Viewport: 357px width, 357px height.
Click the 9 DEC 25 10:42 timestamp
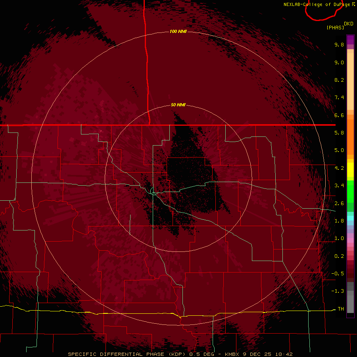pyautogui.click(x=267, y=354)
